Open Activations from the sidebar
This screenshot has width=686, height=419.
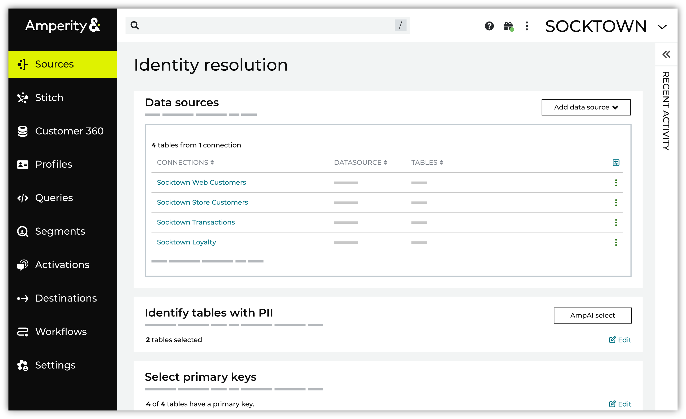[x=62, y=264]
